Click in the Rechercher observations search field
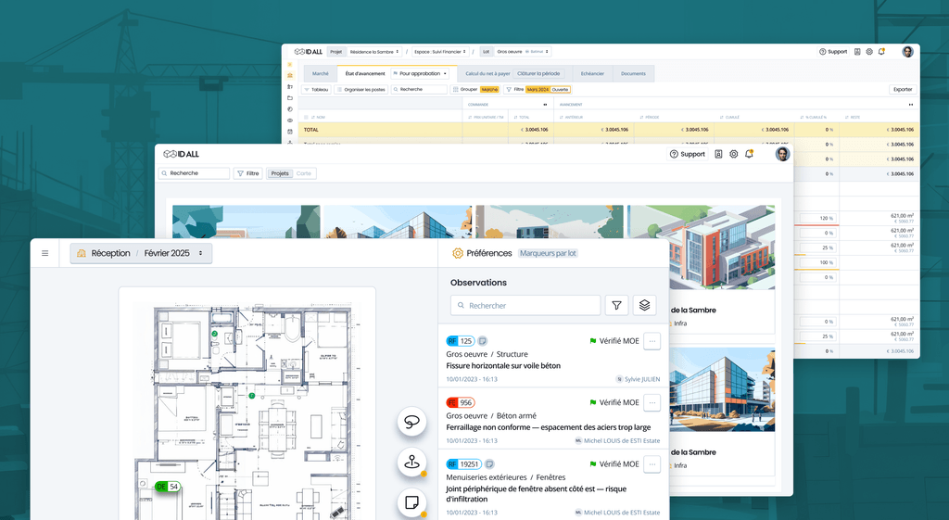949x520 pixels. 525,306
